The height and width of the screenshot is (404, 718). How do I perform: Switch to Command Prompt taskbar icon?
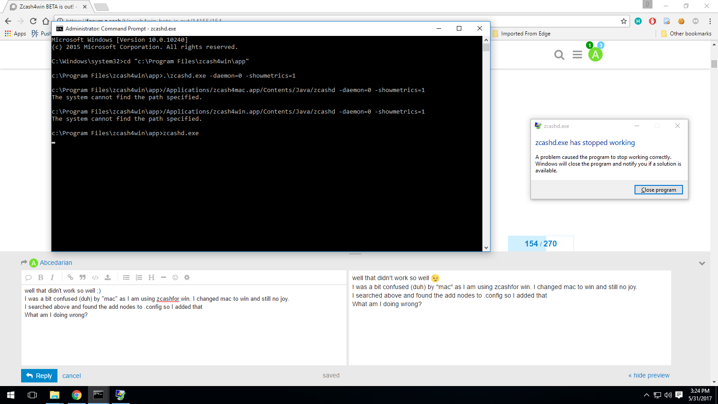pos(98,395)
